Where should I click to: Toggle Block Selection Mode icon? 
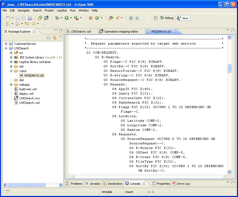(x=131, y=18)
